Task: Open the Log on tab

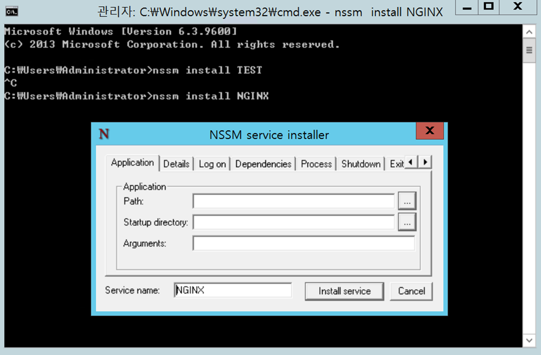Action: coord(212,164)
